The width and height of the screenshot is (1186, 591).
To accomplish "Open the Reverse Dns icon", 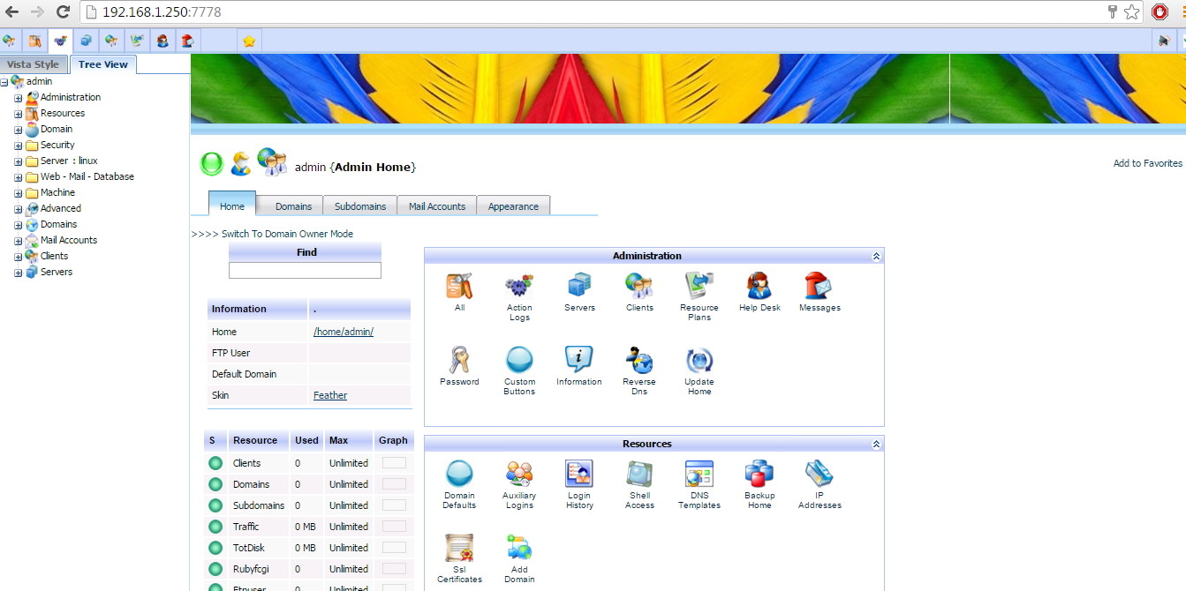I will pos(639,360).
